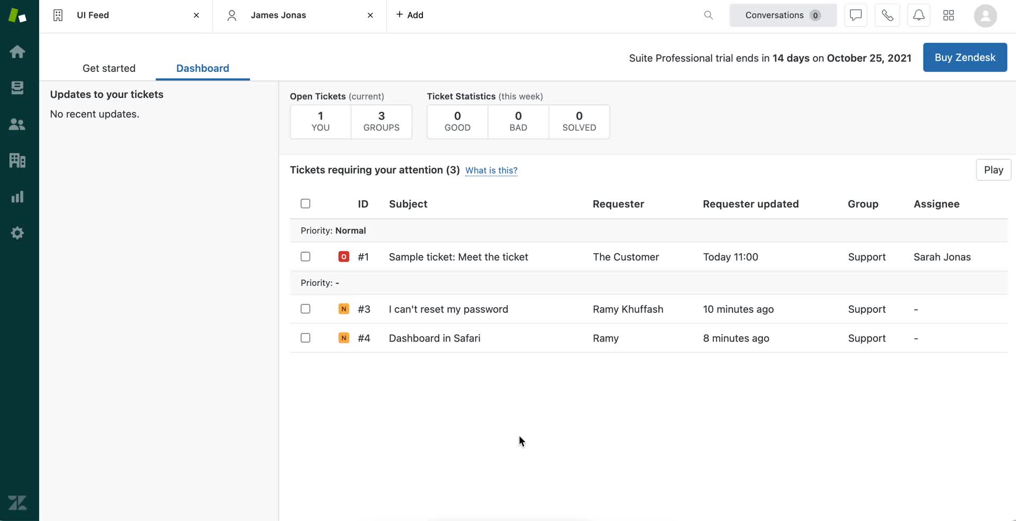Open the chat bubble icon

click(856, 15)
